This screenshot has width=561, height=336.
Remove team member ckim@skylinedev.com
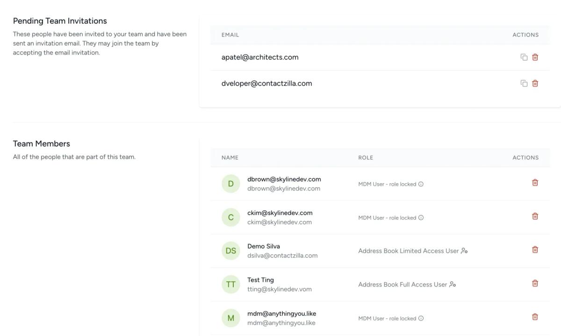pyautogui.click(x=535, y=216)
